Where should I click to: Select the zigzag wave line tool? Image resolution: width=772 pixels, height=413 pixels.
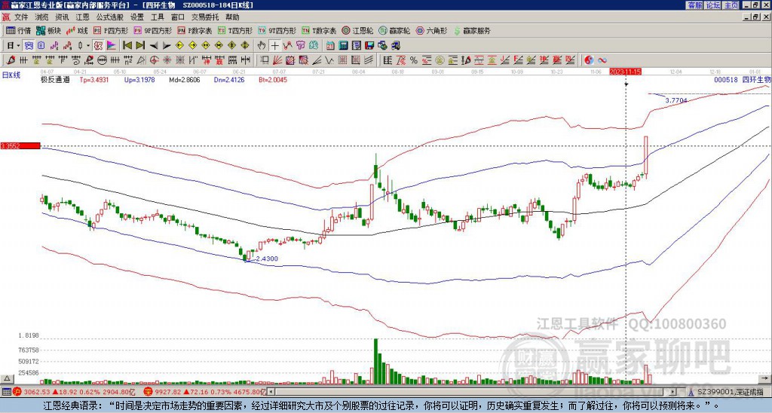(329, 60)
